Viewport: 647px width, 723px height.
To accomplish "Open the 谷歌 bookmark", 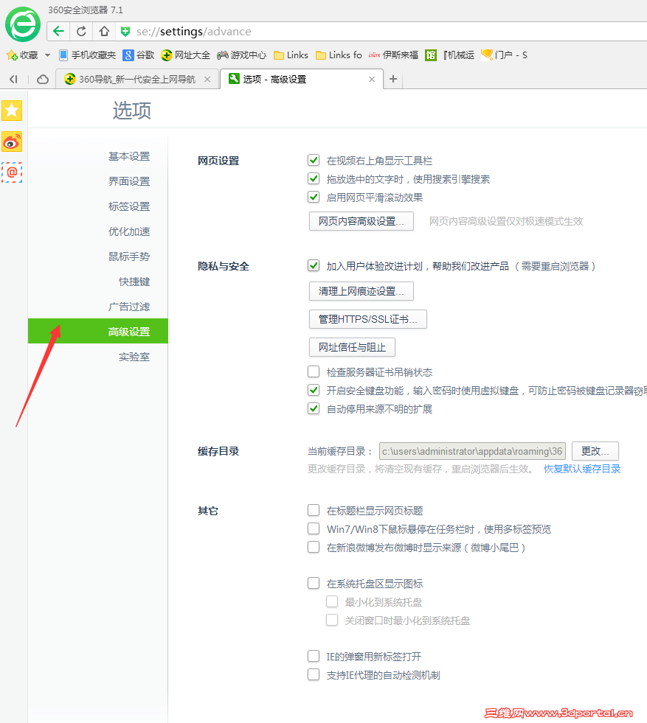I will (139, 55).
